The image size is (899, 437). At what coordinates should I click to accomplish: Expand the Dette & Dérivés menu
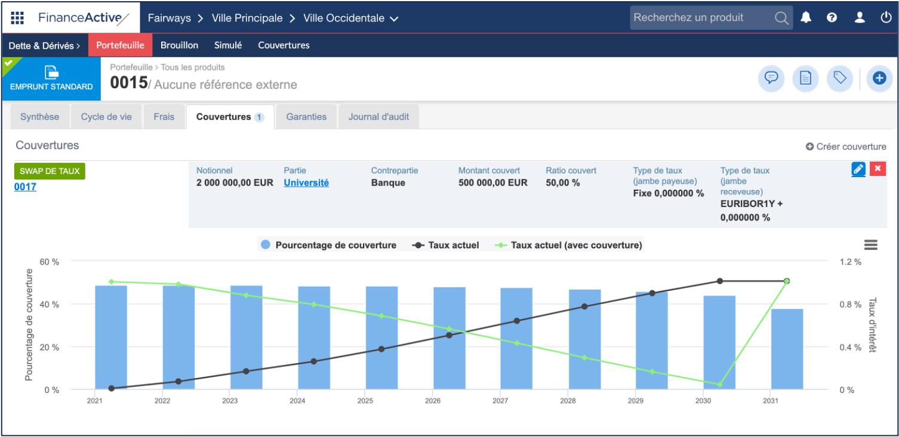pos(44,45)
